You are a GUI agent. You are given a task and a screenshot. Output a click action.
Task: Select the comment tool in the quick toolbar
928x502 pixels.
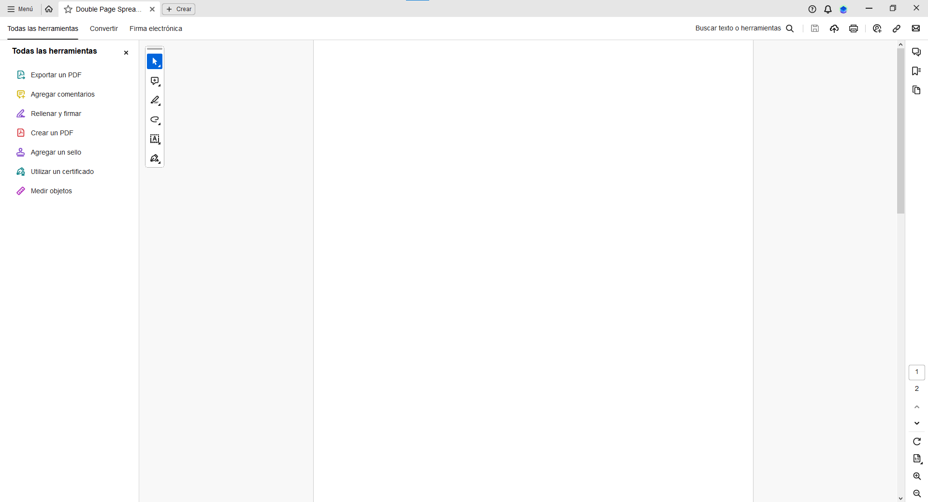coord(155,81)
